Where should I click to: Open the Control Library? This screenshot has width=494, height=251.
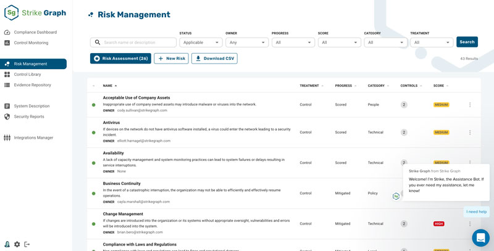tap(23, 74)
